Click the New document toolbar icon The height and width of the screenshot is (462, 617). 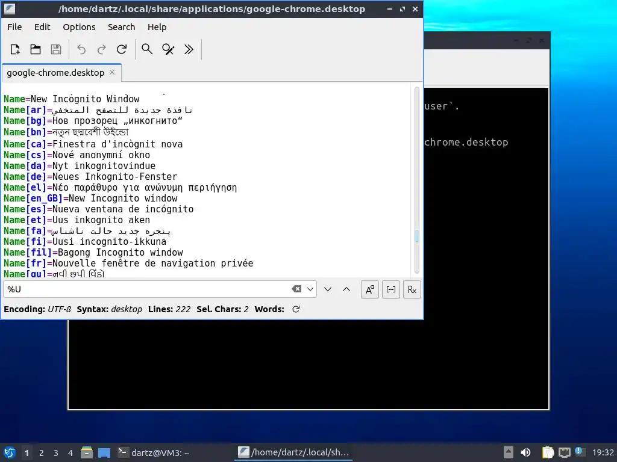point(15,49)
